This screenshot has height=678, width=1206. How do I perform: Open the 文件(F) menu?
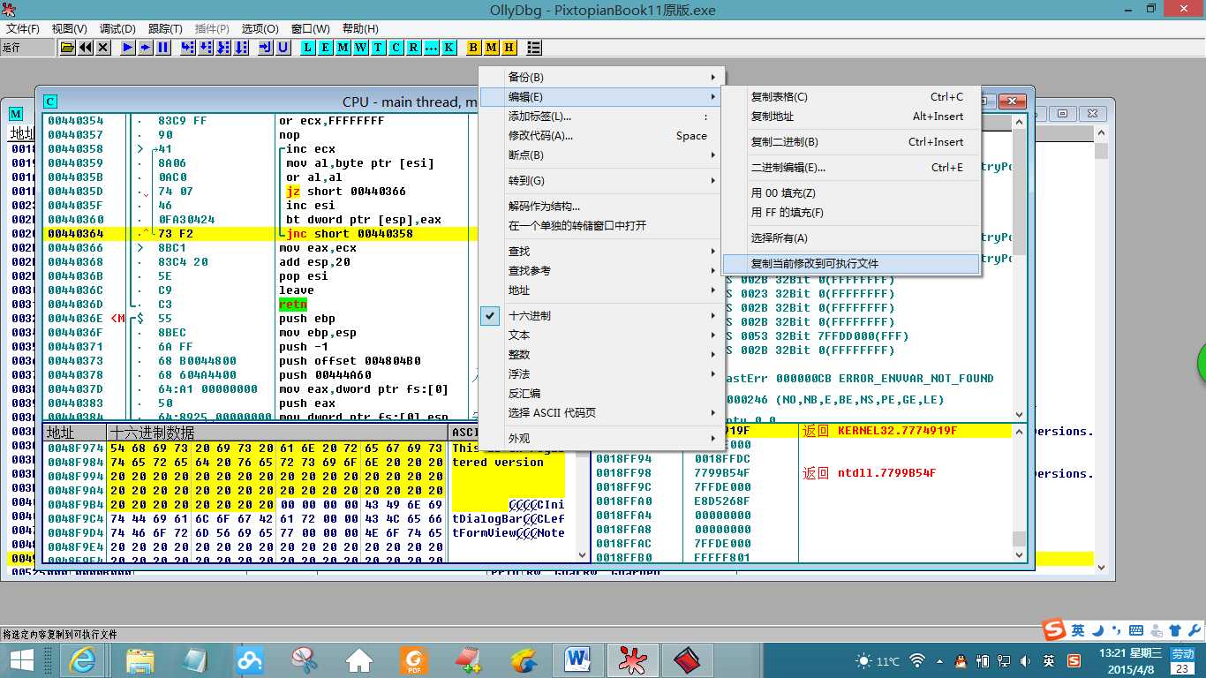[x=23, y=29]
